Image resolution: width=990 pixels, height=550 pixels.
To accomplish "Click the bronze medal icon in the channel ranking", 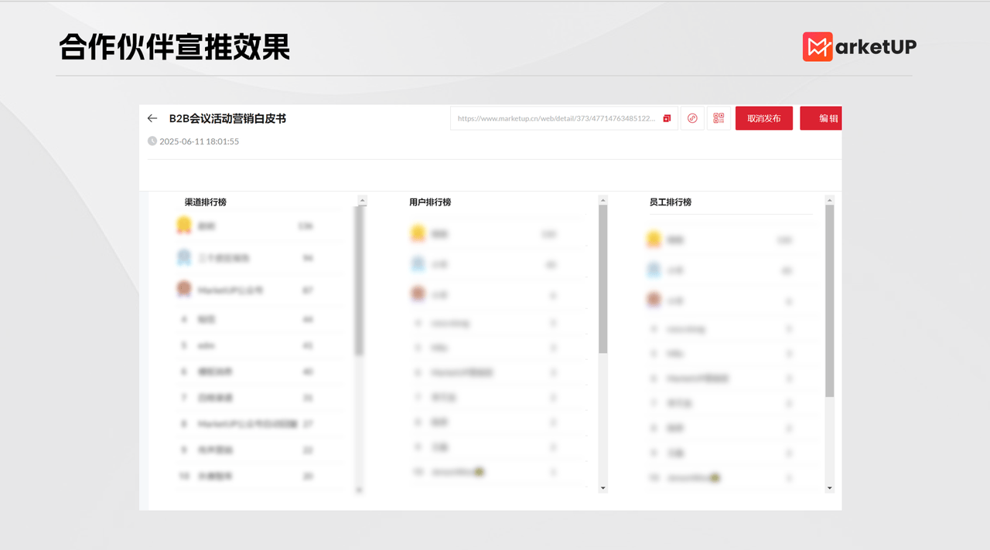I will pyautogui.click(x=183, y=287).
